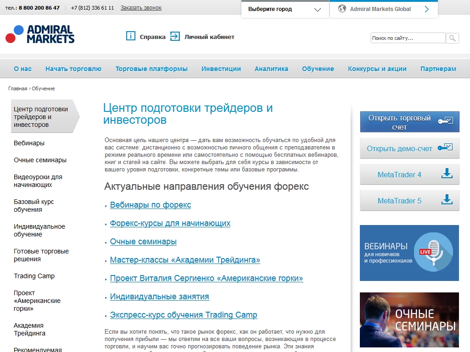Click the Admiral Markets logo
470x352 pixels.
[40, 34]
